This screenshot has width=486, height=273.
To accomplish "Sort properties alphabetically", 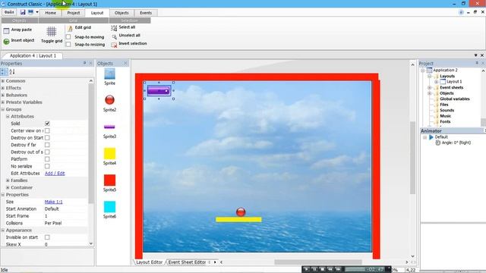I will coord(12,72).
